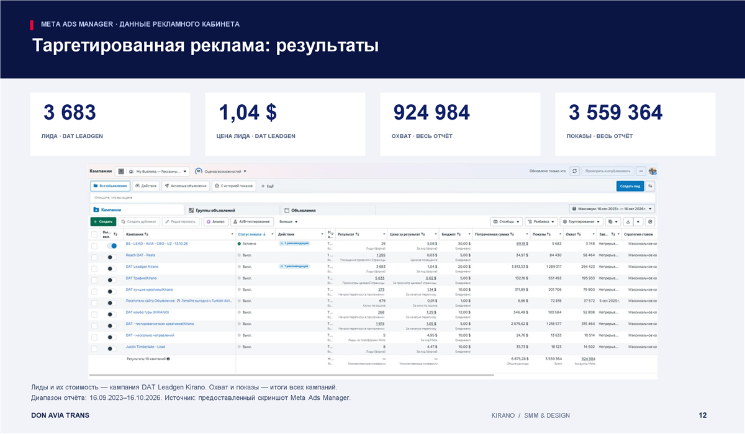Check the select-all campaigns header checkbox
Viewport: 745px width, 434px height.
94,234
